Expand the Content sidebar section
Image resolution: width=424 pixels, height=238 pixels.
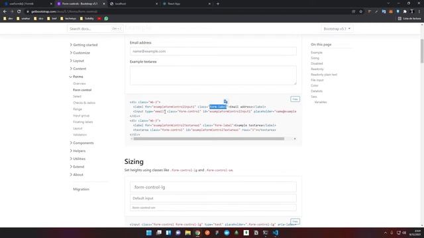pyautogui.click(x=78, y=69)
